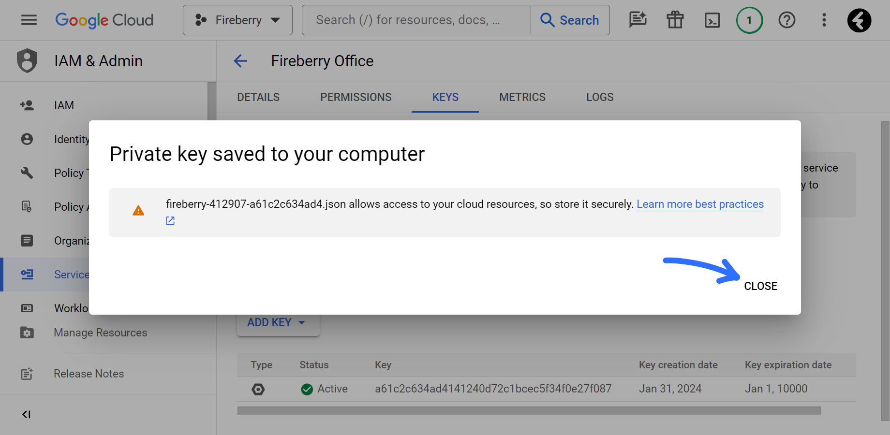Click CLOSE in the private key dialog
This screenshot has width=890, height=435.
tap(760, 286)
